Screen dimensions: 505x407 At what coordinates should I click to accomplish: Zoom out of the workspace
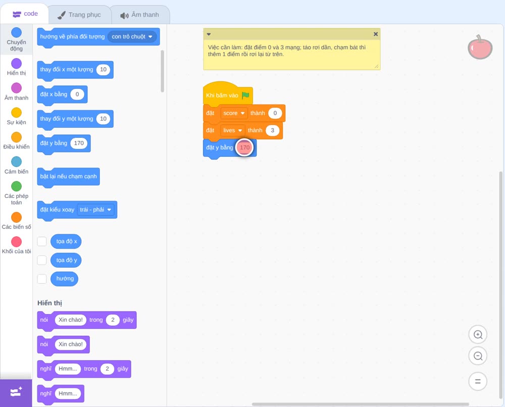click(x=478, y=356)
